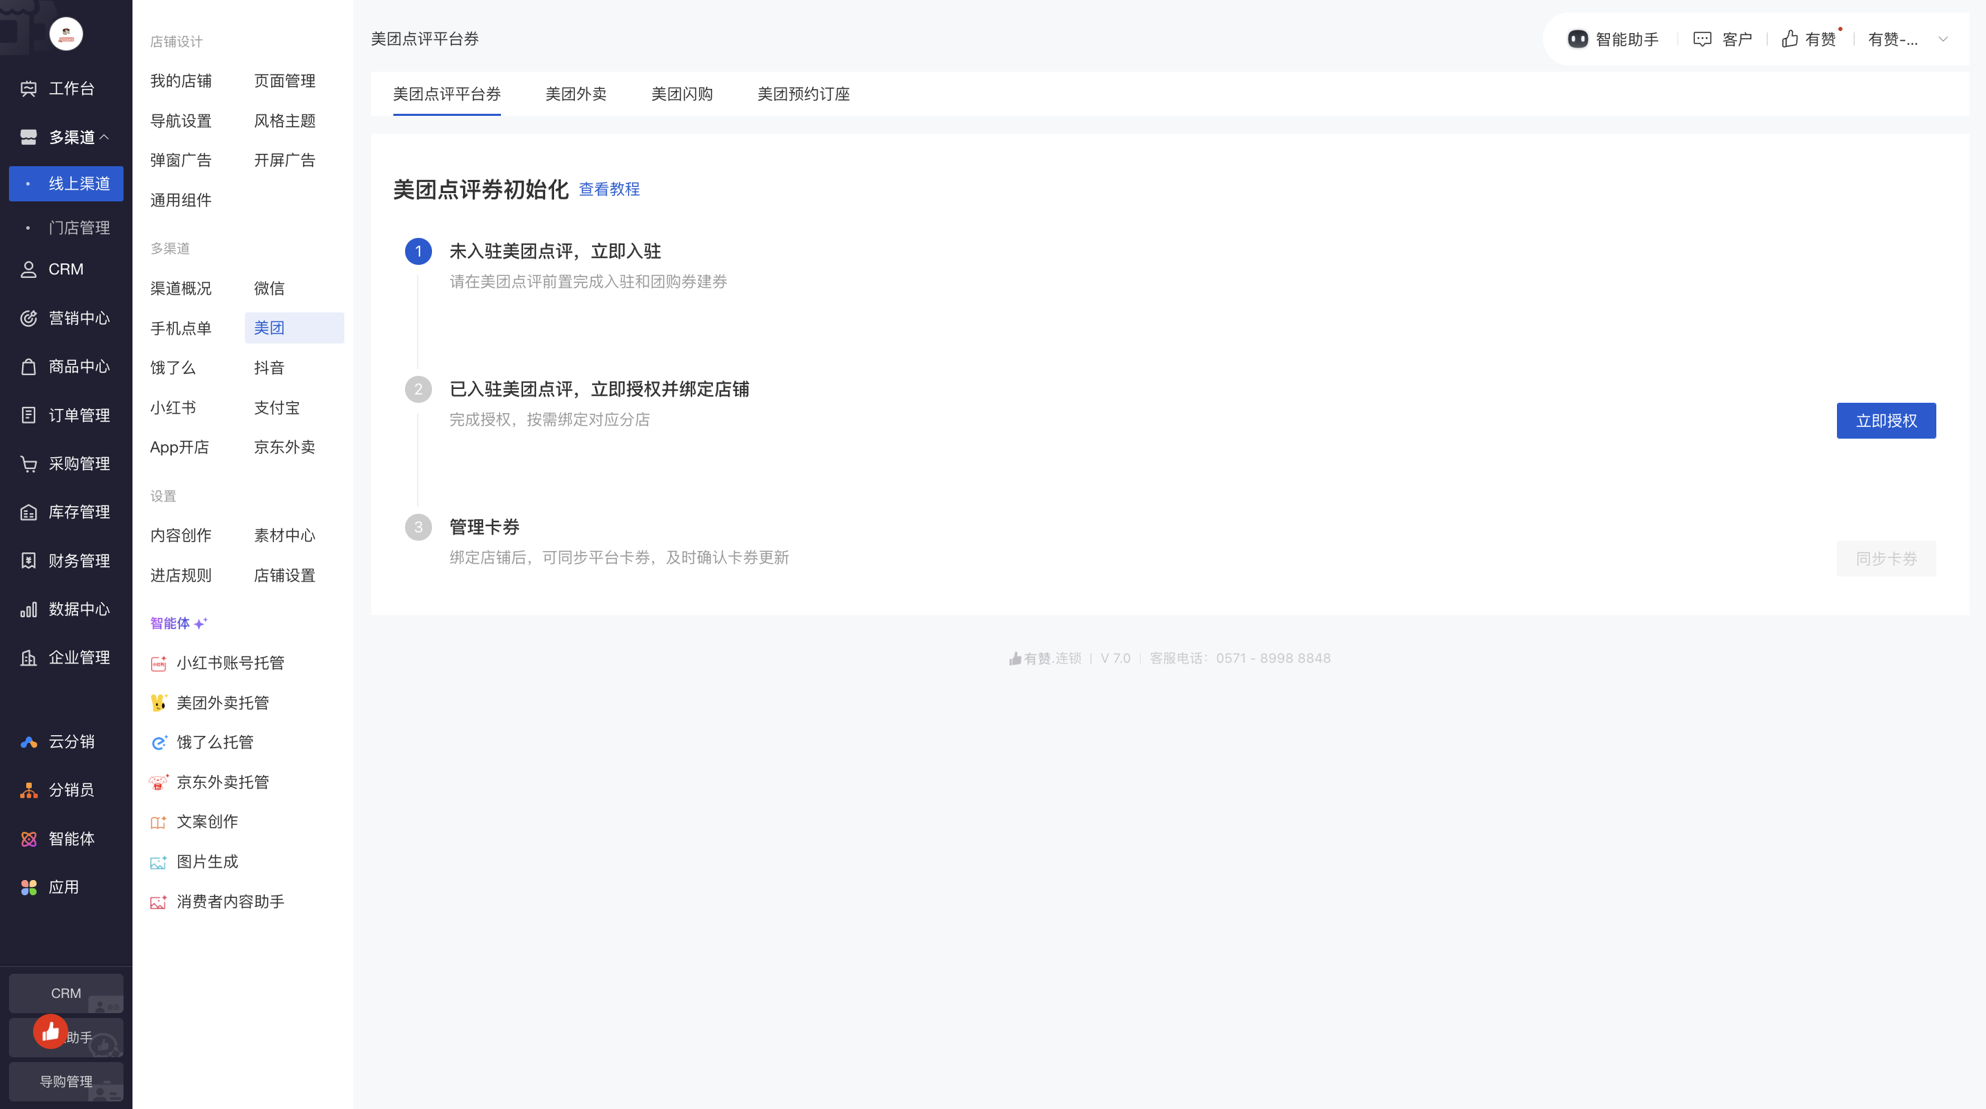The image size is (1986, 1109).
Task: Switch to the 美团预约订座 tab
Action: (x=803, y=94)
